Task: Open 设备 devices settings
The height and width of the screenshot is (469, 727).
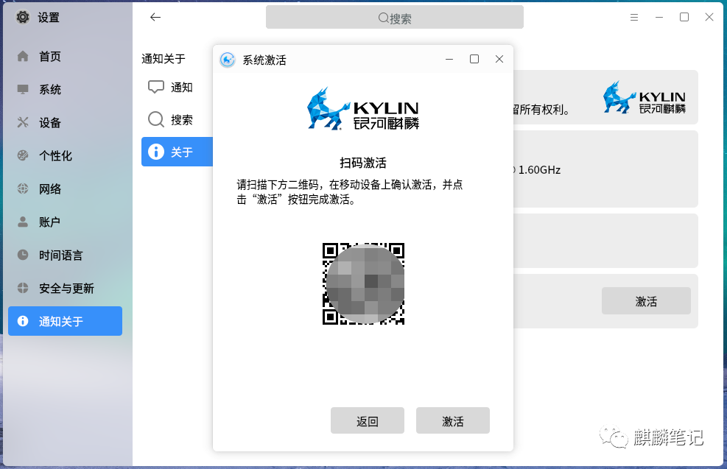Action: click(65, 123)
